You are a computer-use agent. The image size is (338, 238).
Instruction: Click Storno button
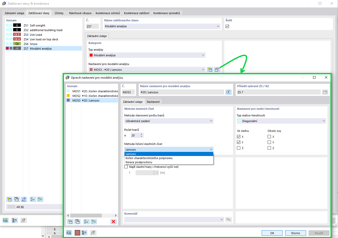(x=295, y=233)
